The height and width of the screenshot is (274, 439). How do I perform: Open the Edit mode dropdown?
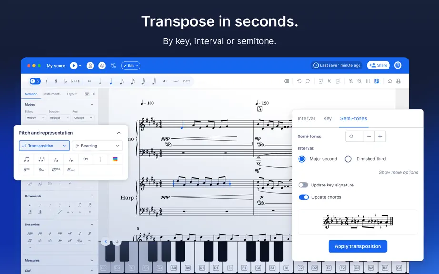click(131, 66)
